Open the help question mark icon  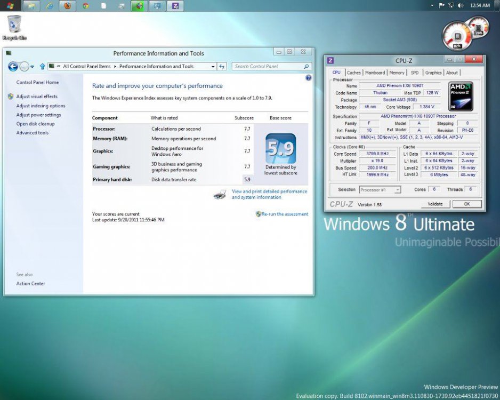click(x=308, y=77)
